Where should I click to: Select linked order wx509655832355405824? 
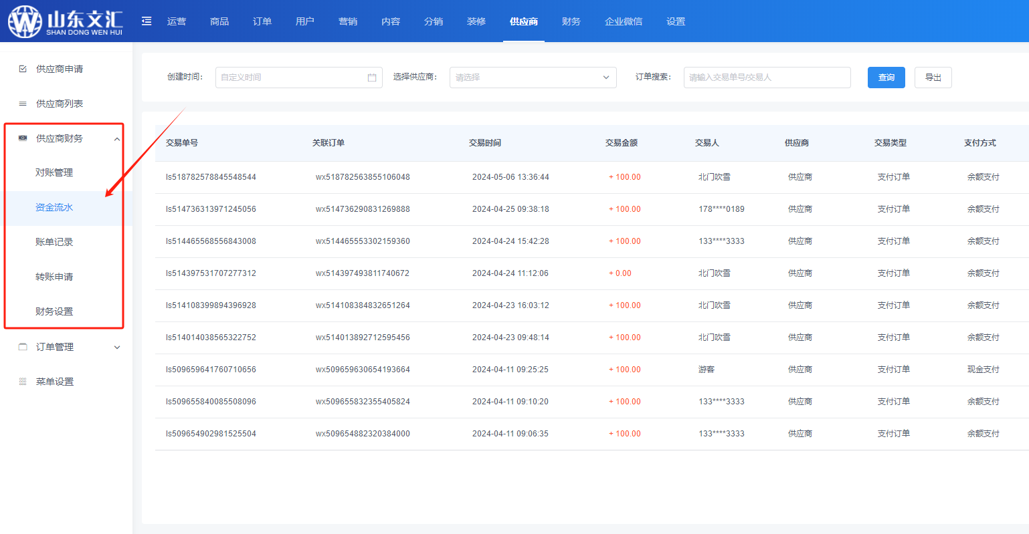tap(363, 402)
